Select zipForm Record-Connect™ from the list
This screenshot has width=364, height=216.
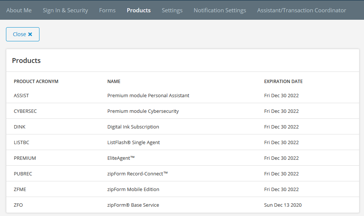pos(137,174)
